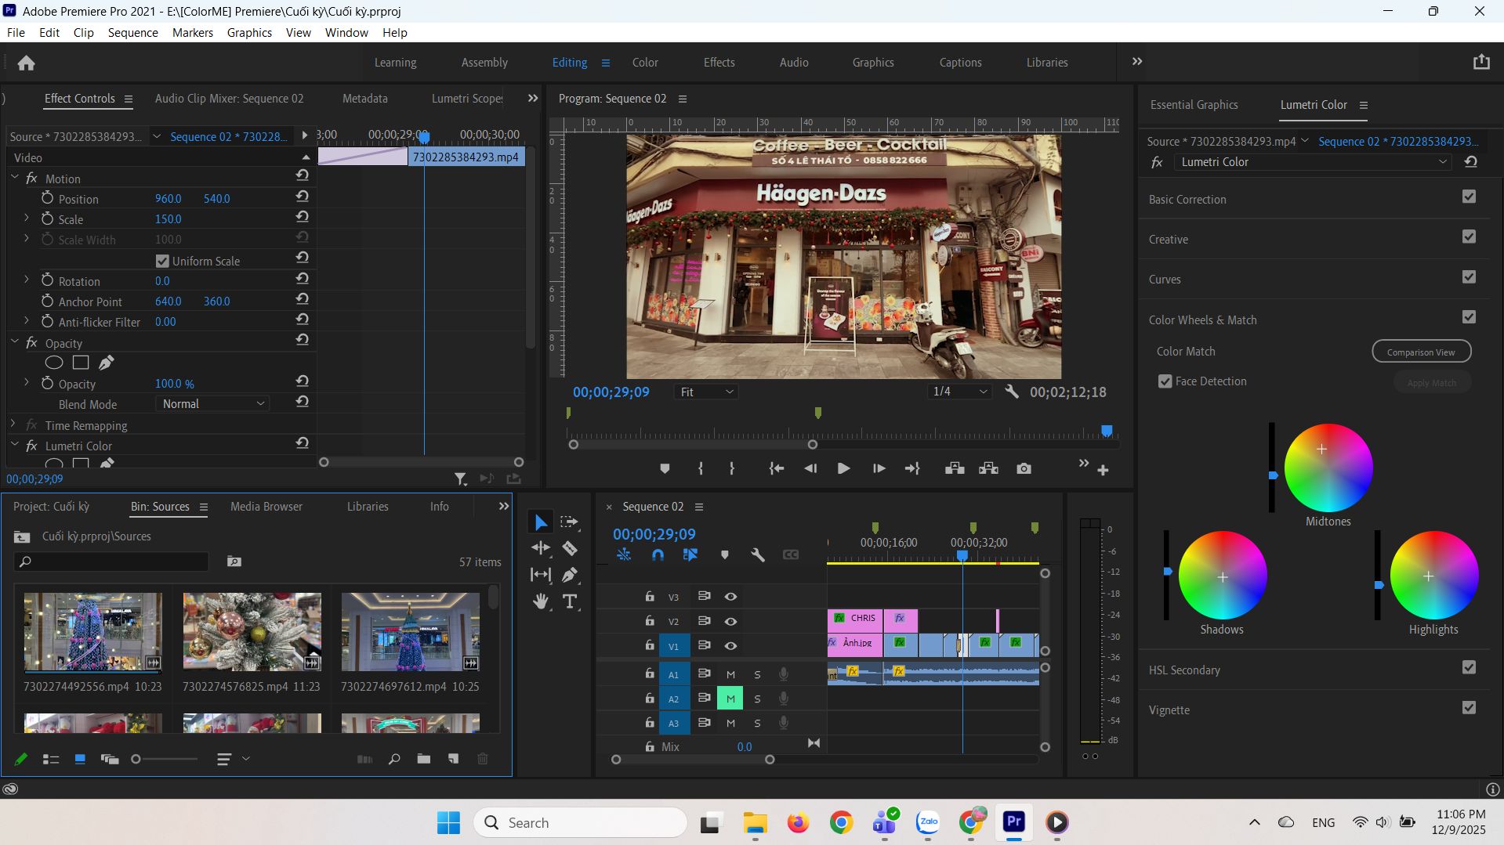The image size is (1504, 845).
Task: Select the Pen tool in timeline toolbox
Action: 570,575
